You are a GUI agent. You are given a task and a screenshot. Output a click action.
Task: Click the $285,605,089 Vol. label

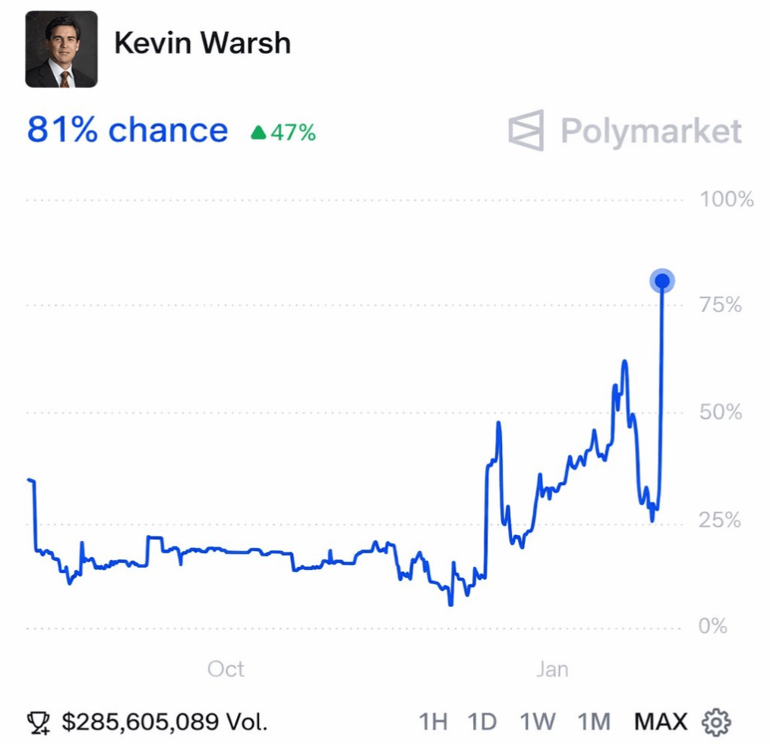165,721
